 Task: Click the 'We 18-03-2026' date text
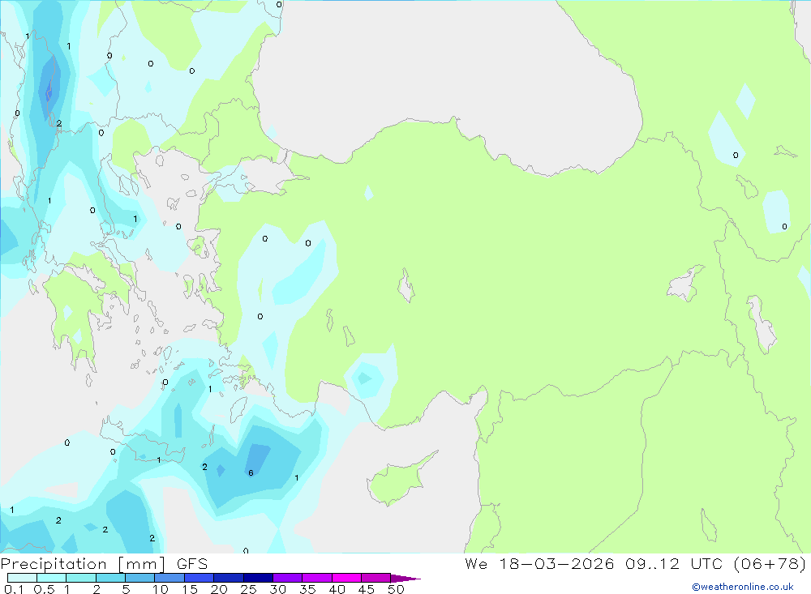point(539,564)
